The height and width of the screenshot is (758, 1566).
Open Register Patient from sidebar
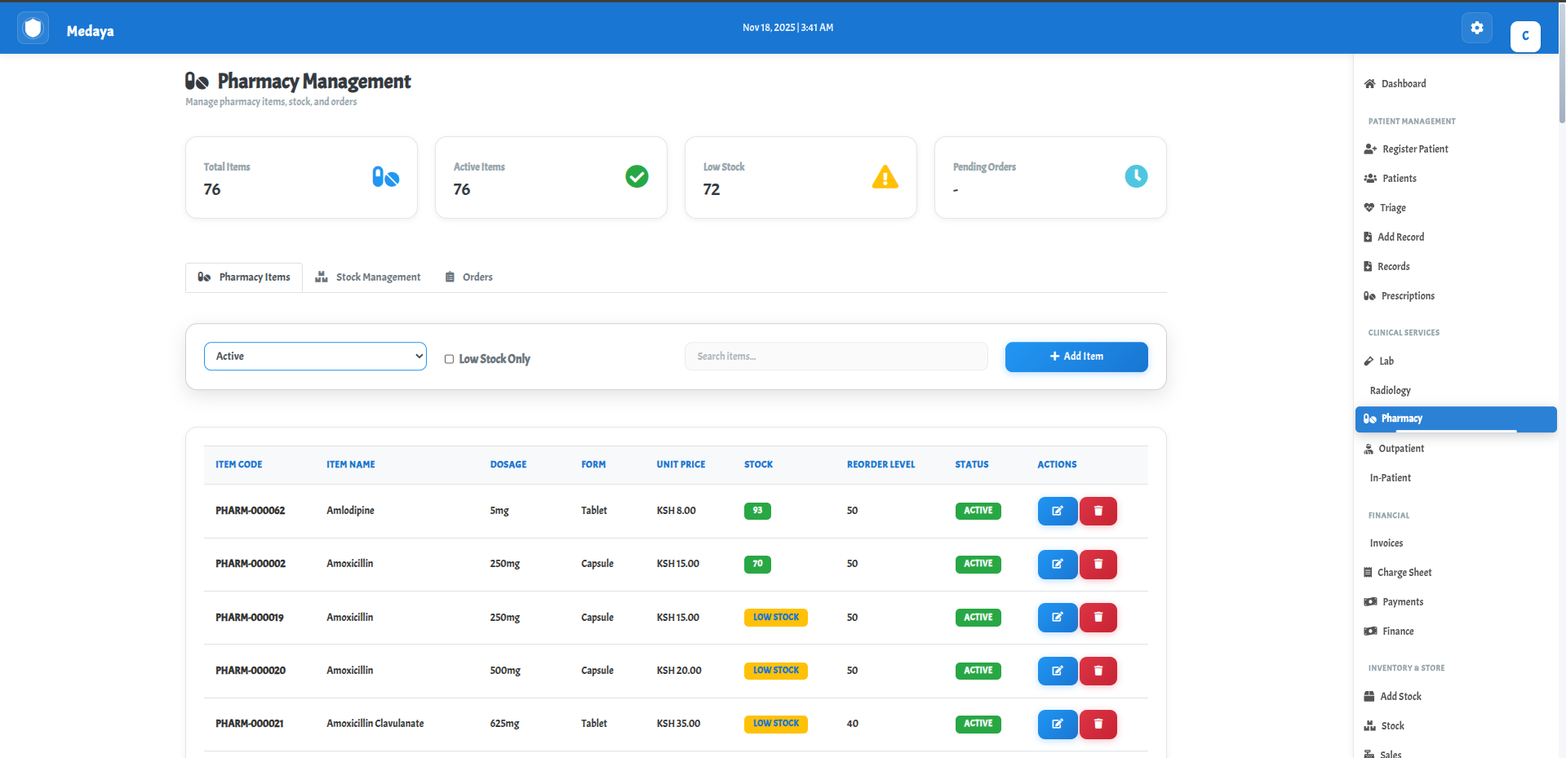pos(1414,149)
